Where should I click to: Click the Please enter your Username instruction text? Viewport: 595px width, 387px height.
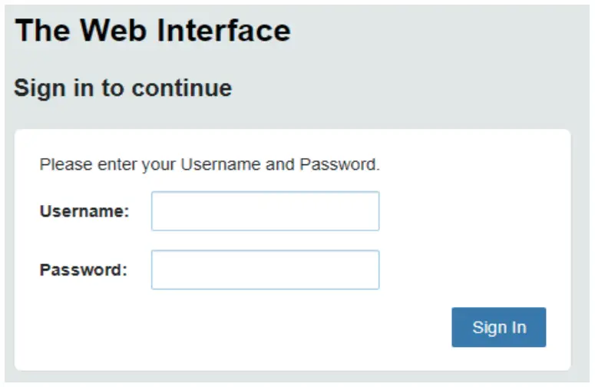pyautogui.click(x=210, y=164)
